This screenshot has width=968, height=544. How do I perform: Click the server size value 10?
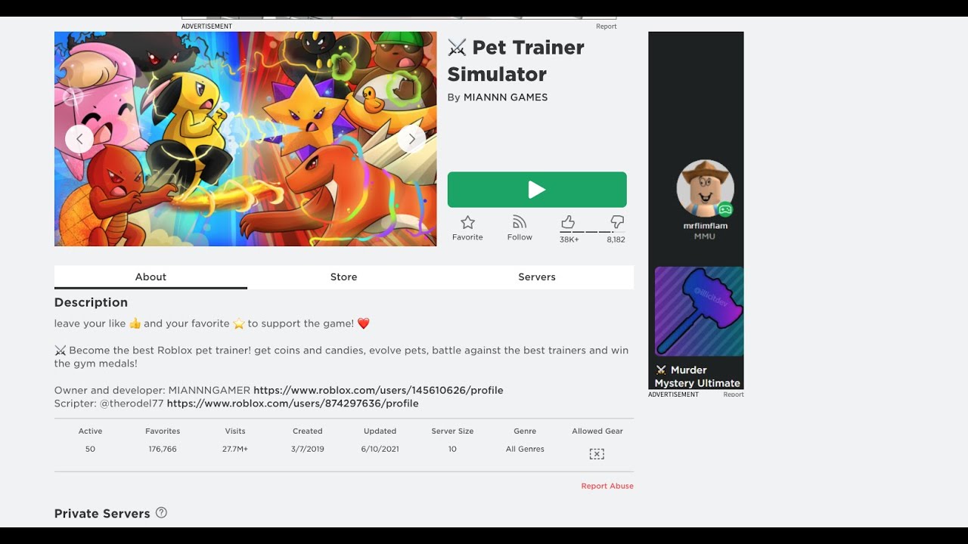[x=452, y=449]
